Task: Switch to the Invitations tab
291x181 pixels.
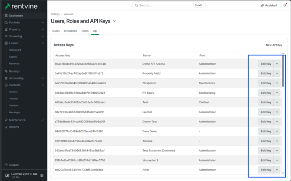Action: pos(70,31)
